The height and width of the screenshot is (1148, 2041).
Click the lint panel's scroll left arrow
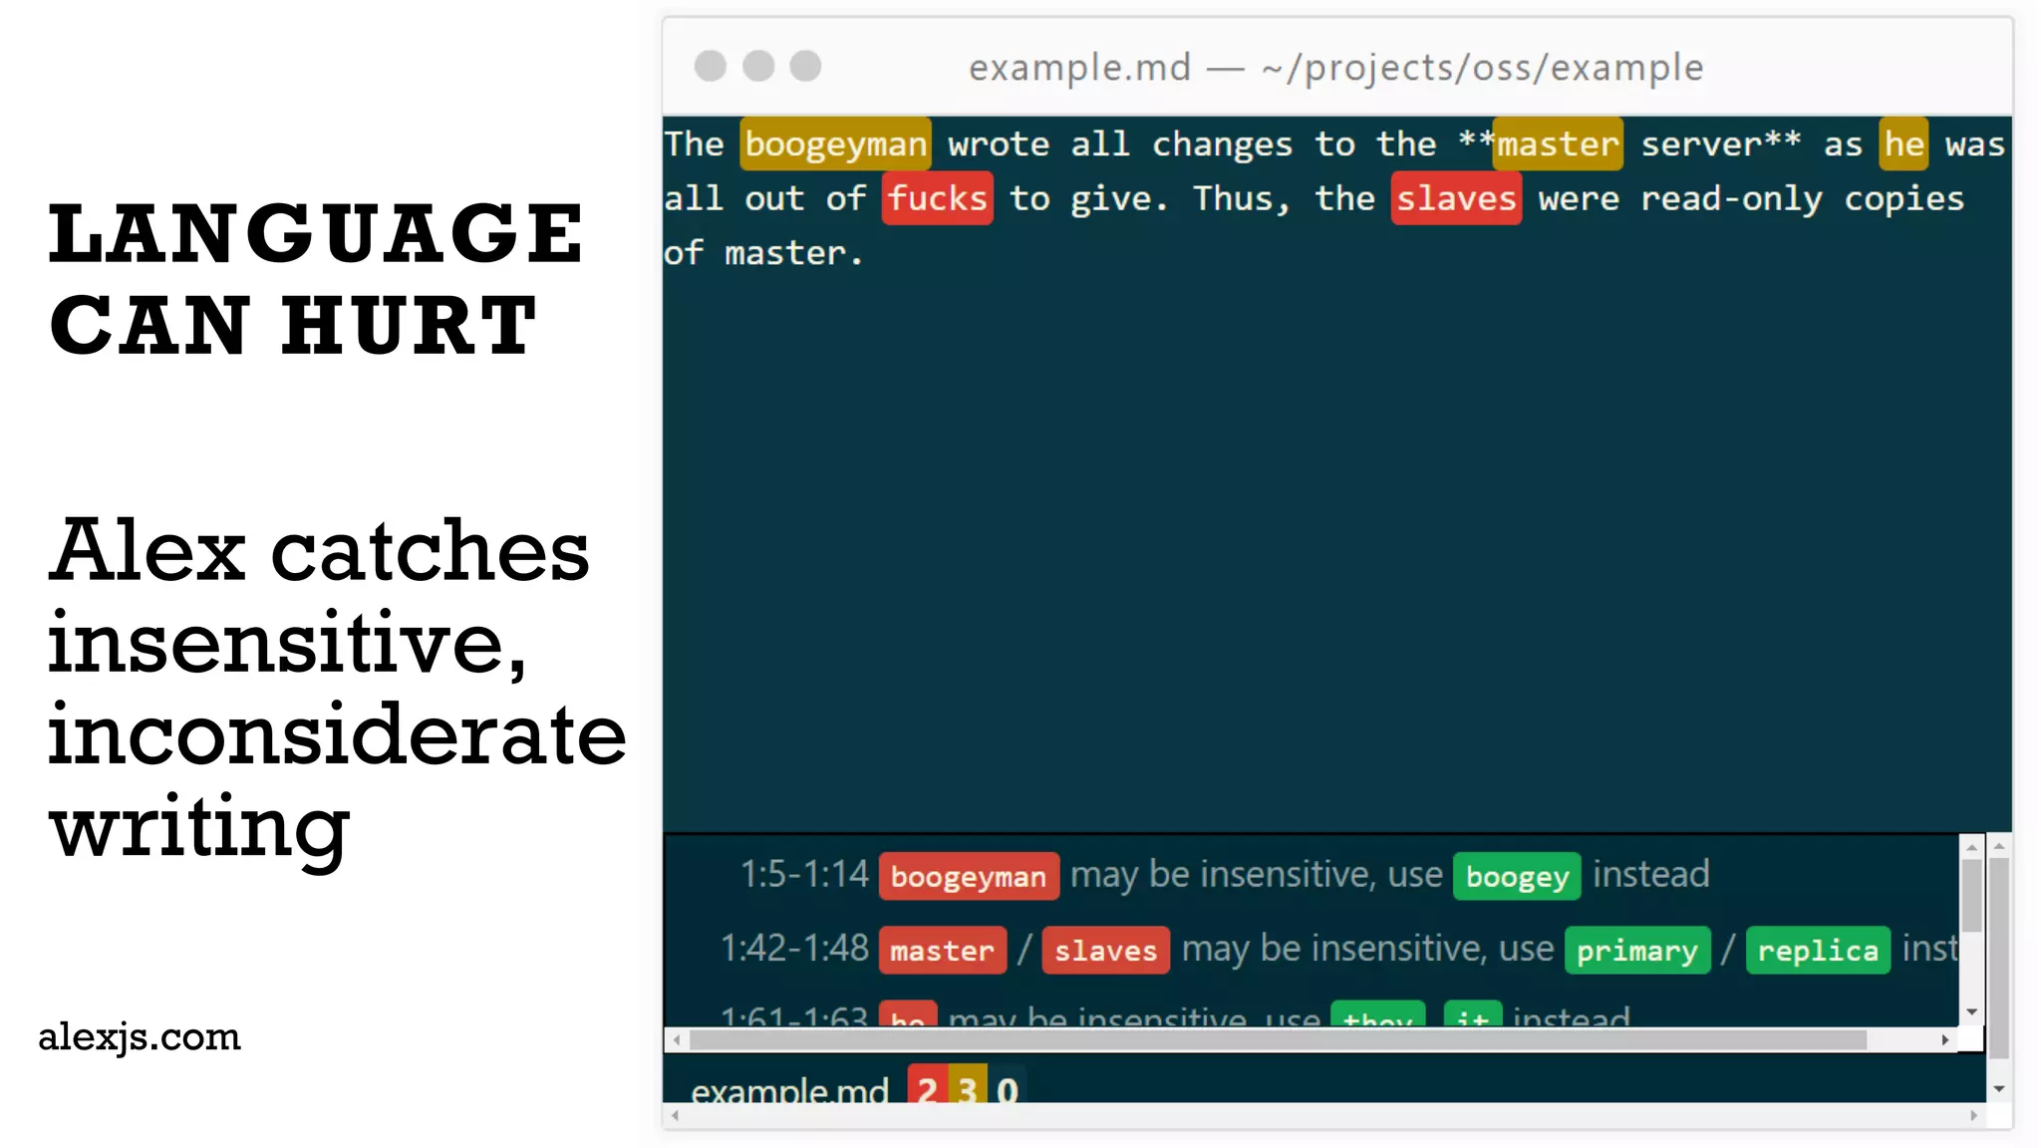tap(677, 1039)
